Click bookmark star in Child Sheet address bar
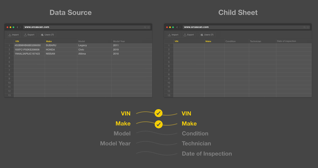Screen dimensions: 318x168 tap(308, 27)
